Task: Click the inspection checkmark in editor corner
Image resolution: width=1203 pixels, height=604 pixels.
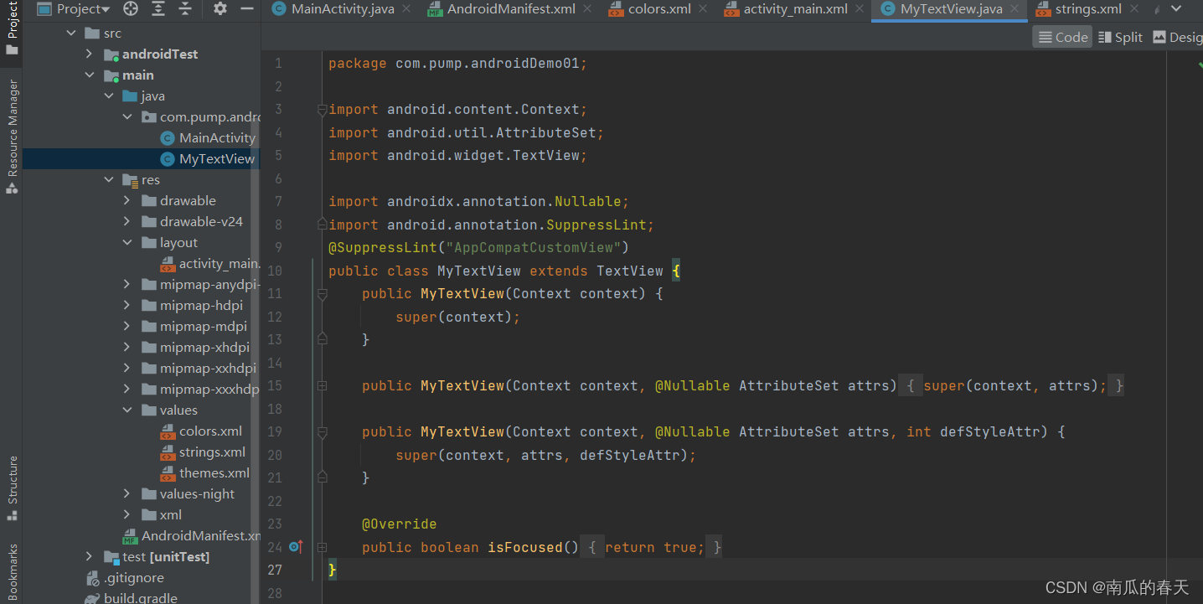Action: coord(1199,63)
